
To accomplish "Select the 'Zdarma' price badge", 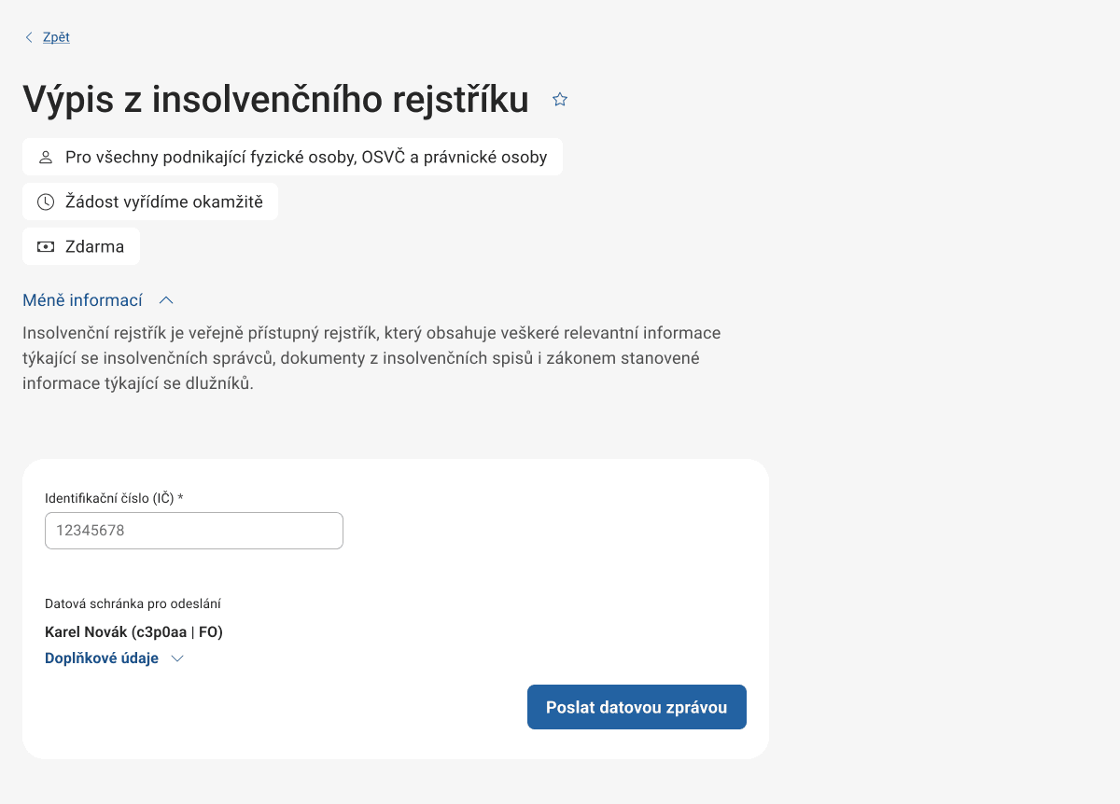I will tap(81, 245).
